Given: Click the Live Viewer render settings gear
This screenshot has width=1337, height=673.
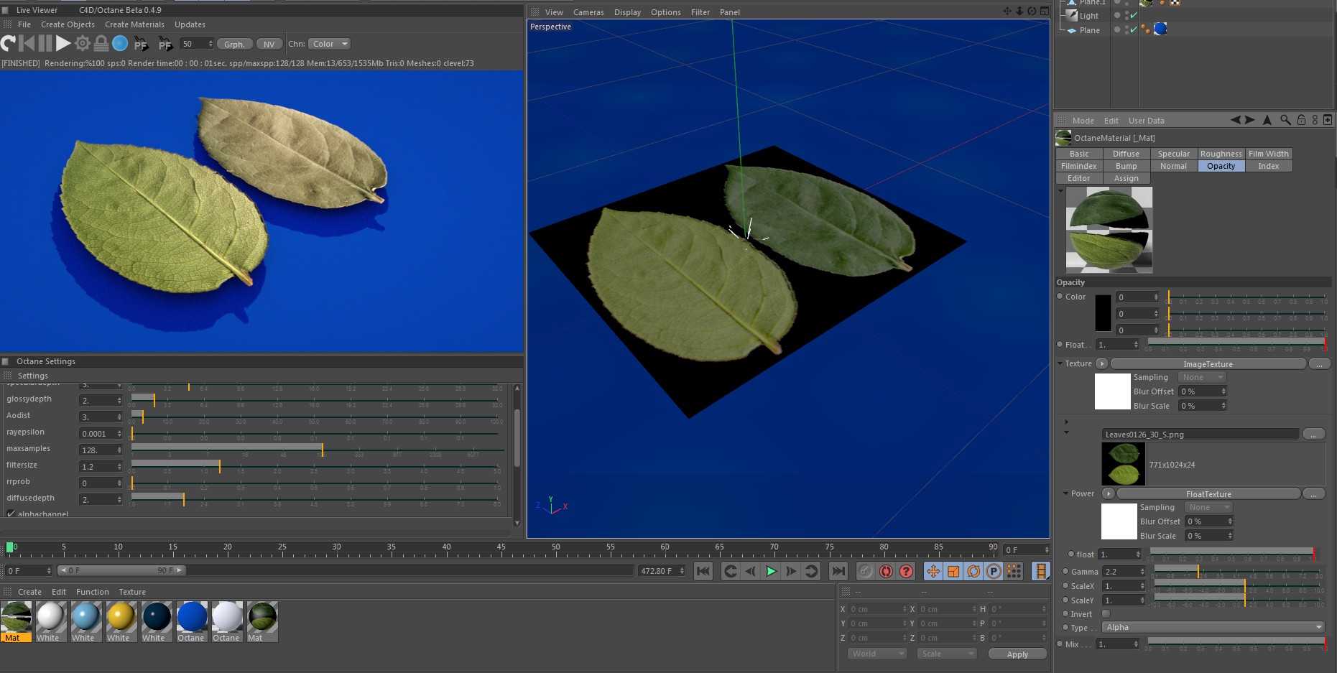Looking at the screenshot, I should click(x=83, y=44).
